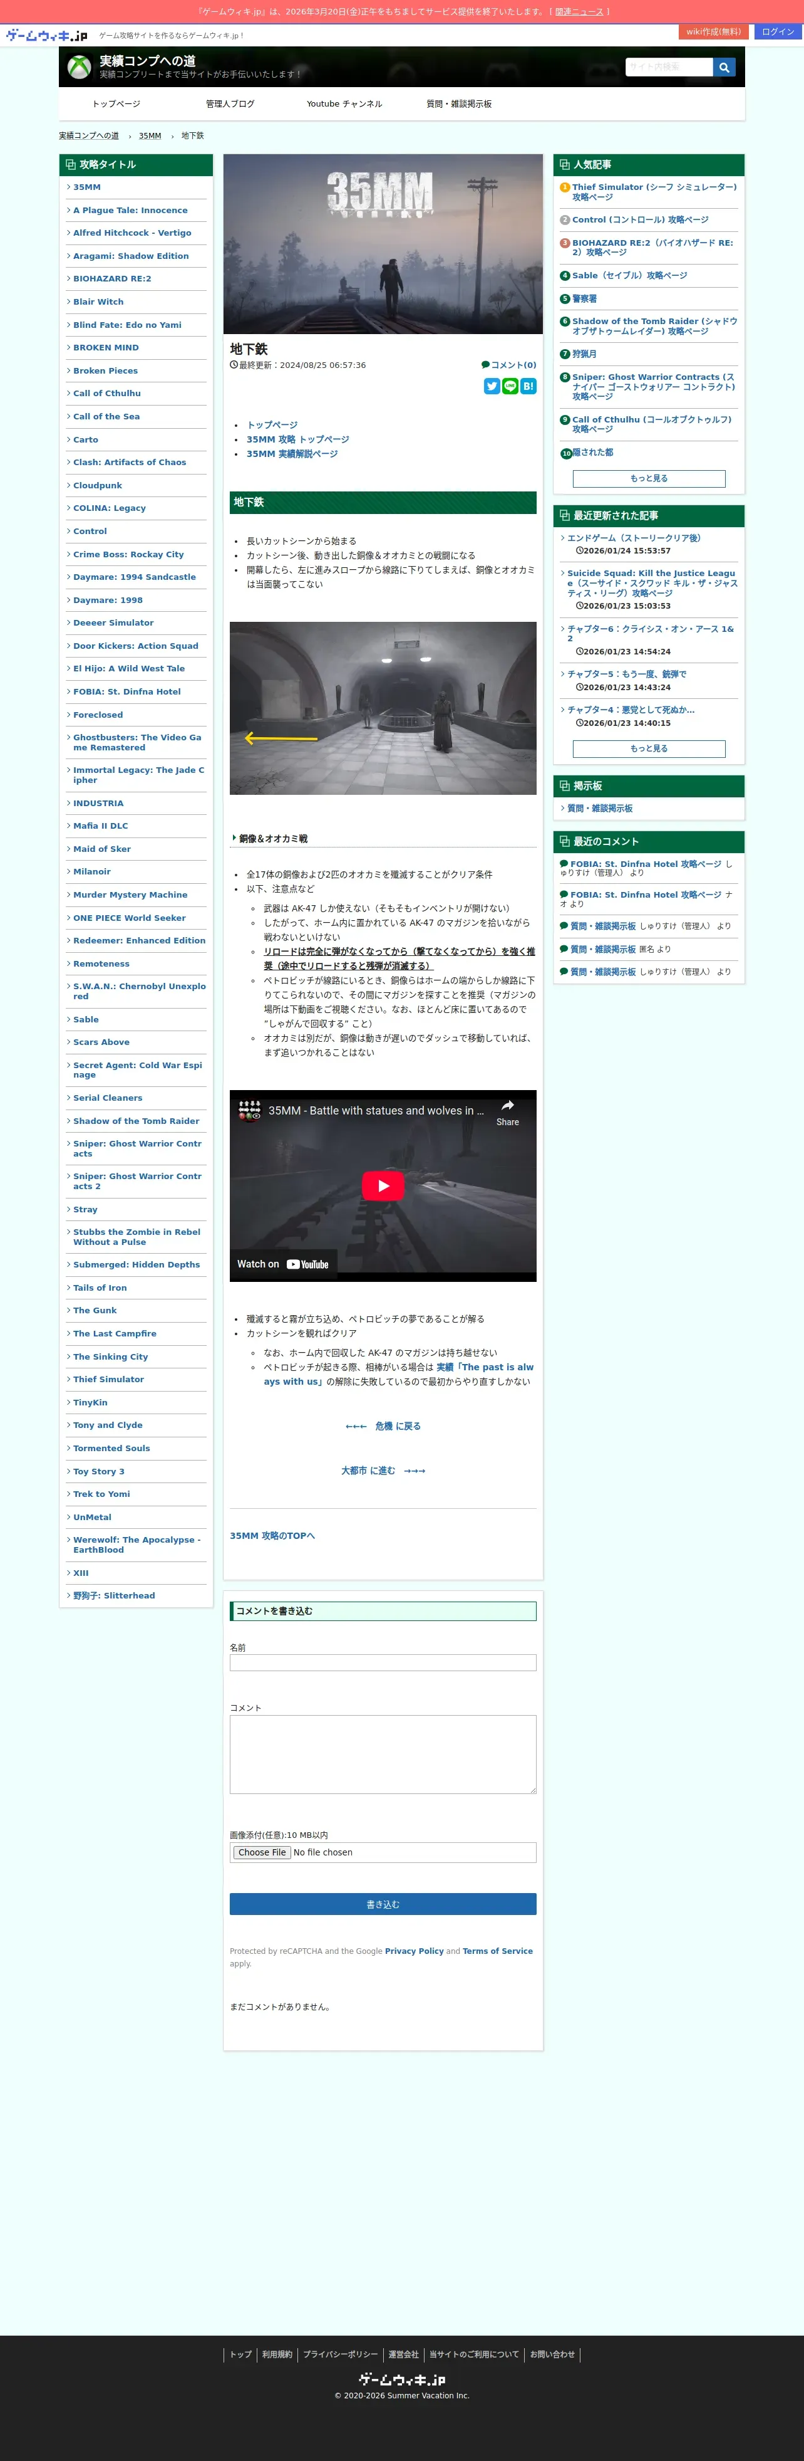The image size is (804, 2461).
Task: Click Share on the video
Action: pos(508,1112)
